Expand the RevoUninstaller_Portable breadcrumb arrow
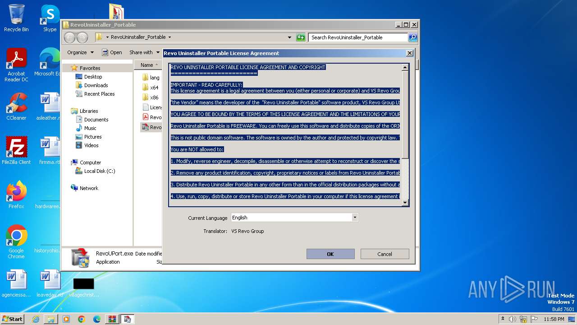The height and width of the screenshot is (325, 577). pyautogui.click(x=169, y=37)
